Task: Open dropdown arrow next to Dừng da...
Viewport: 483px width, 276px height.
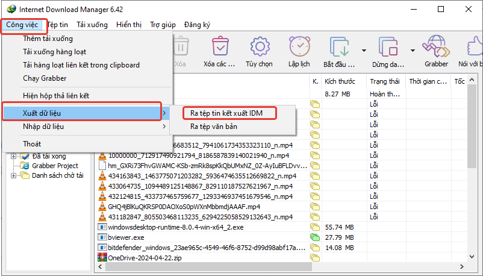Action: 413,50
